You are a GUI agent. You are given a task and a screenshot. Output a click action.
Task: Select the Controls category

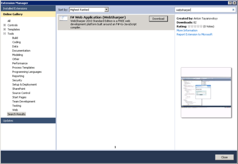(13, 25)
